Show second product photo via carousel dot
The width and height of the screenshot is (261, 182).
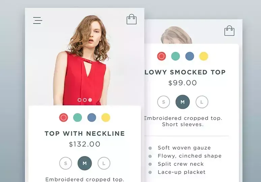click(85, 100)
